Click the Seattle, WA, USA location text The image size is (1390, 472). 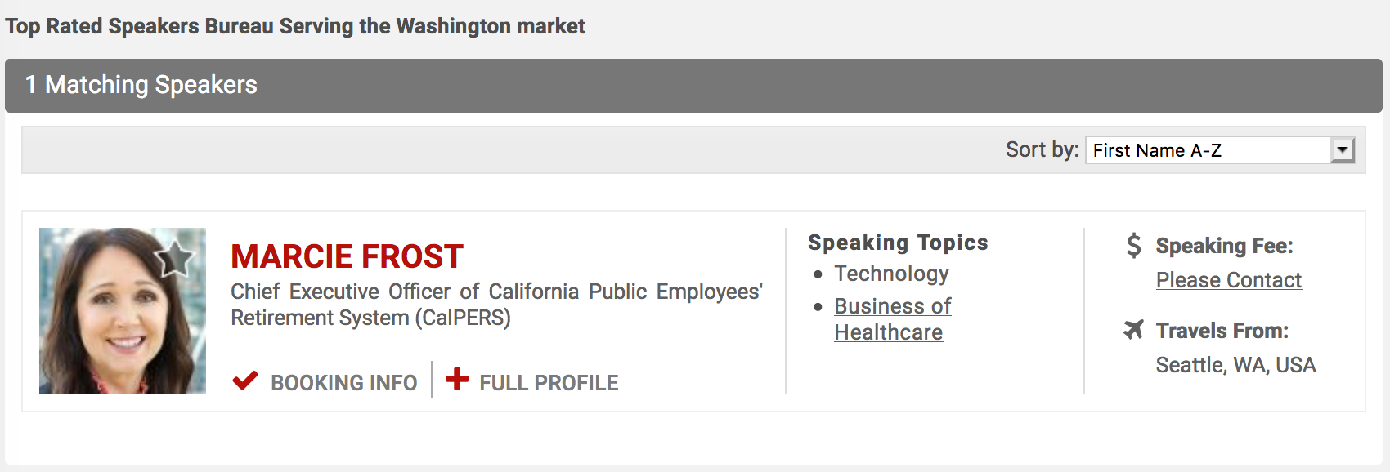click(1235, 365)
